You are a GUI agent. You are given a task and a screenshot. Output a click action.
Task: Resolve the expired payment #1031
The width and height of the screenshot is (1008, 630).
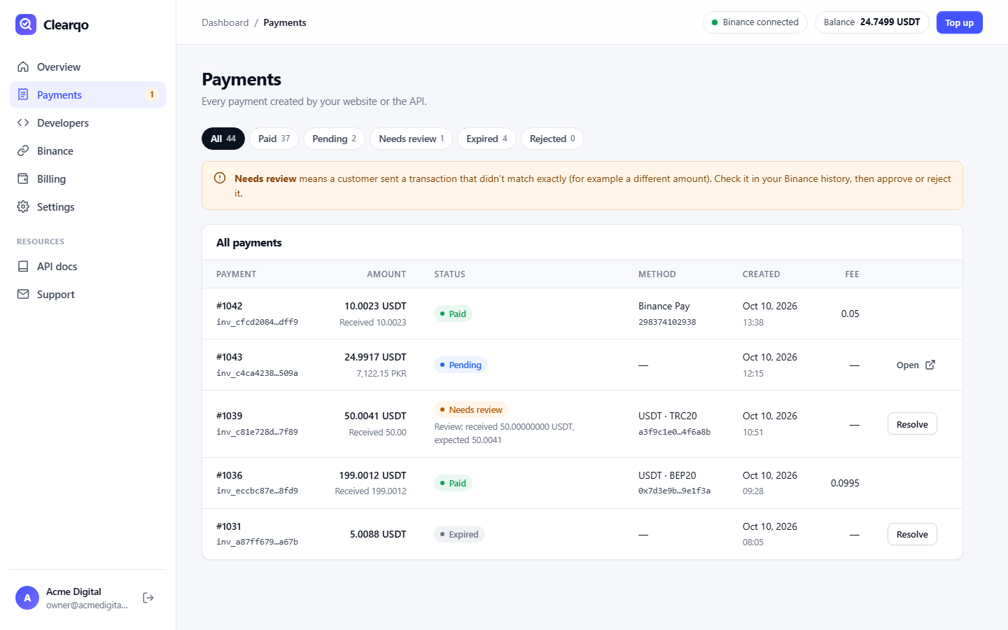pyautogui.click(x=912, y=534)
